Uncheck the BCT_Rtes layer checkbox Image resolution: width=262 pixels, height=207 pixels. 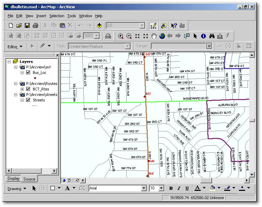tap(28, 89)
